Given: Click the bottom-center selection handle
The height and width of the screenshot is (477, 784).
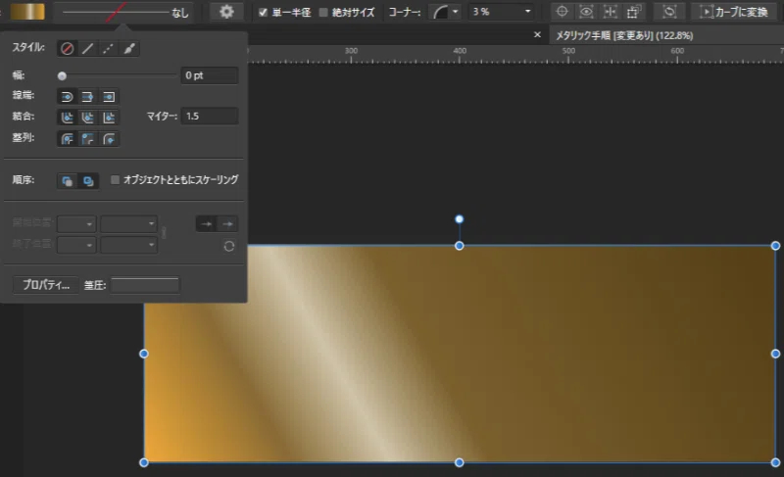Looking at the screenshot, I should click(x=459, y=462).
